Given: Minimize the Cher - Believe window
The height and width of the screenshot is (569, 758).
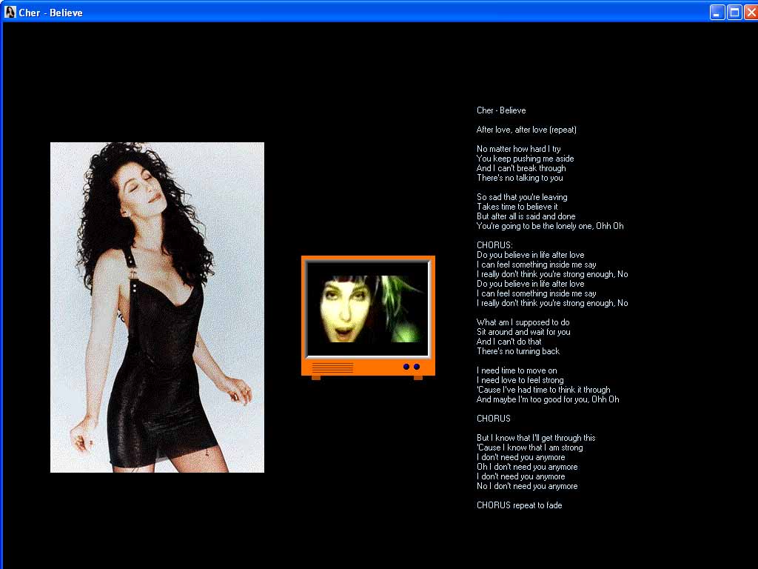Looking at the screenshot, I should pos(717,12).
